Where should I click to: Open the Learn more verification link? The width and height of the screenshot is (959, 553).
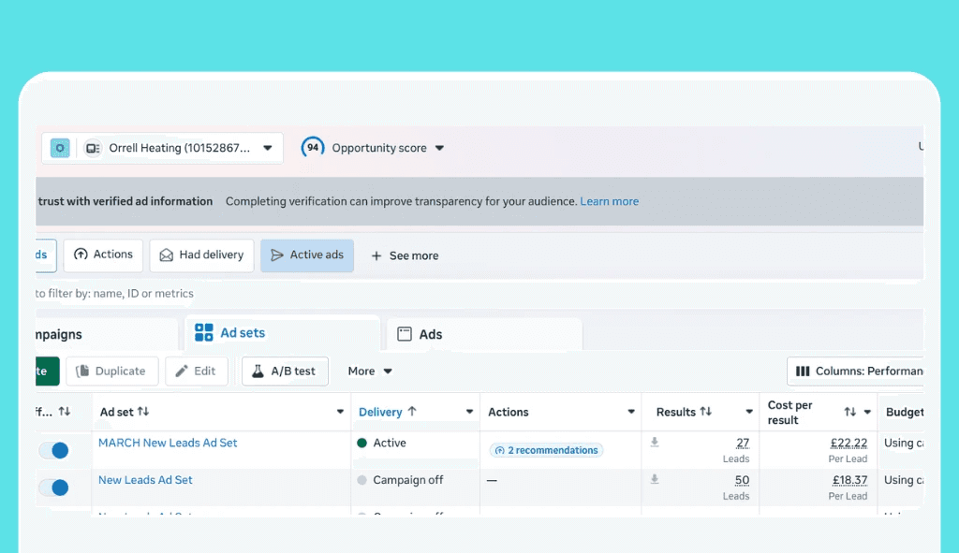tap(609, 201)
